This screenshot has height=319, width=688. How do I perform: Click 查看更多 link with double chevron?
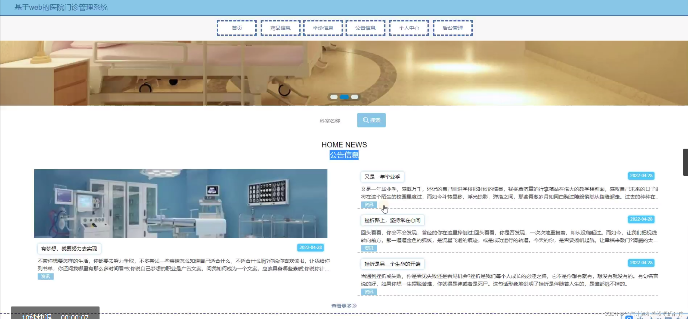[x=344, y=306]
